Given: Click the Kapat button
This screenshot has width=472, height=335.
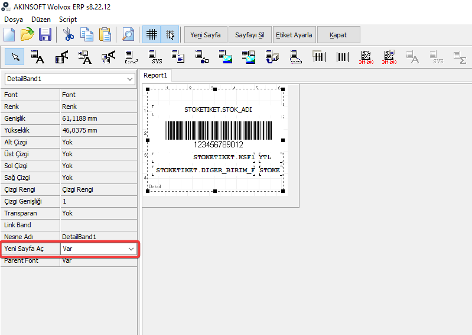Looking at the screenshot, I should (338, 35).
